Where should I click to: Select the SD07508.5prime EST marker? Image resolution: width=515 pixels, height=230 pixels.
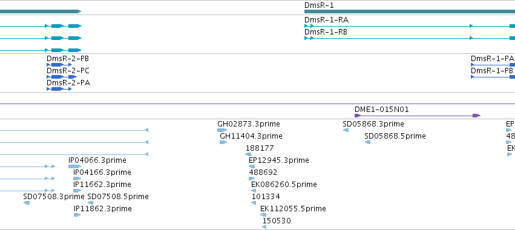90,203
